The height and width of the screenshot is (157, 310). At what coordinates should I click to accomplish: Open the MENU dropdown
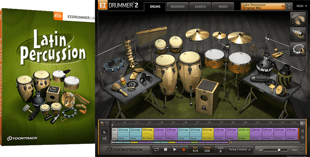(301, 6)
